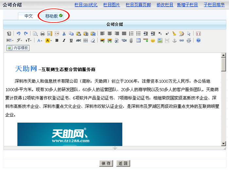Click the HTML source code icon
This screenshot has height=170, width=229.
(x=9, y=34)
